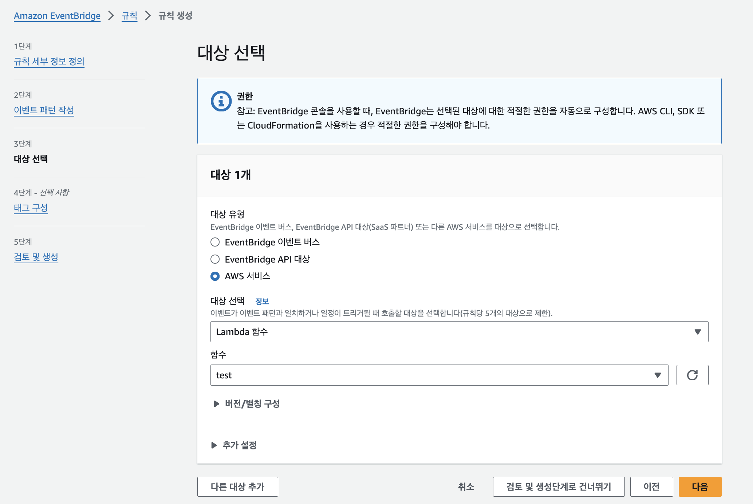753x504 pixels.
Task: Click the Lambda 함수 dropdown arrow icon
Action: pyautogui.click(x=697, y=332)
